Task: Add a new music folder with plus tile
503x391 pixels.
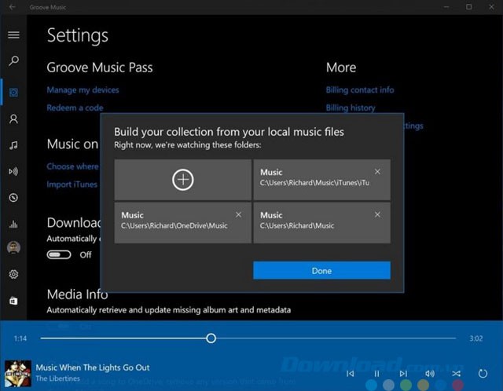Action: click(x=182, y=180)
